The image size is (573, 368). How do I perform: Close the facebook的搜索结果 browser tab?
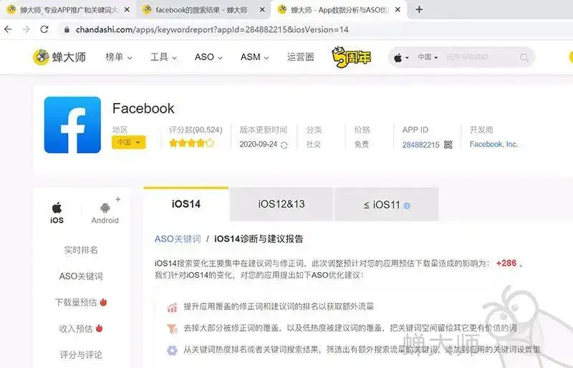262,10
